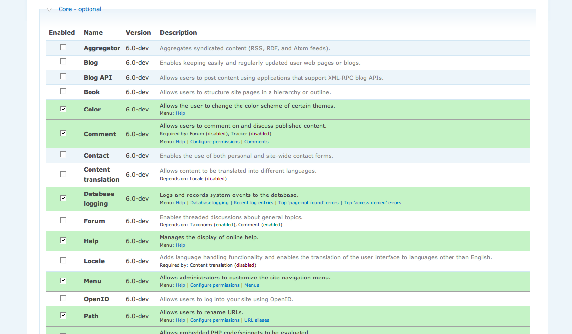Screen dimensions: 572x334
Task: Collapse the Core - optional fieldset triangle
Action: click(x=49, y=10)
